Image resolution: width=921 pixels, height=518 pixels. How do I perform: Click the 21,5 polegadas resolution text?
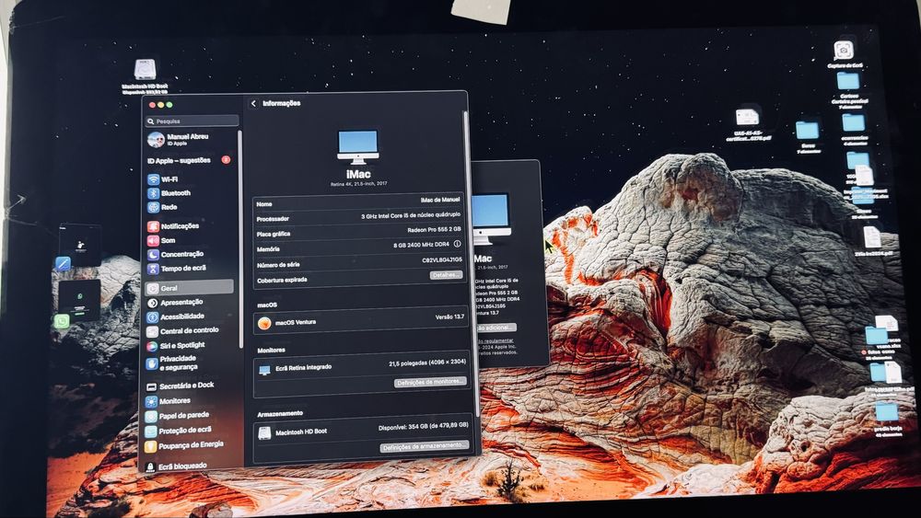(x=427, y=363)
